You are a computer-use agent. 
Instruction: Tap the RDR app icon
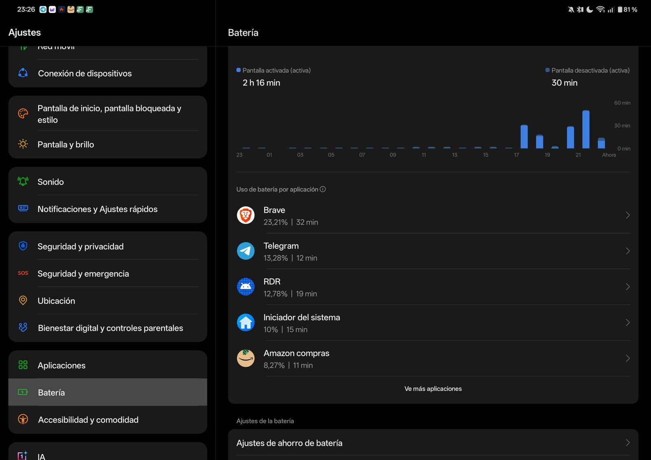[246, 287]
